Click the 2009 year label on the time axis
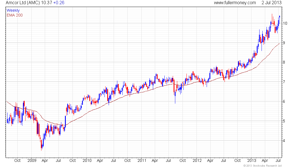The width and height of the screenshot is (308, 168). [x=32, y=160]
